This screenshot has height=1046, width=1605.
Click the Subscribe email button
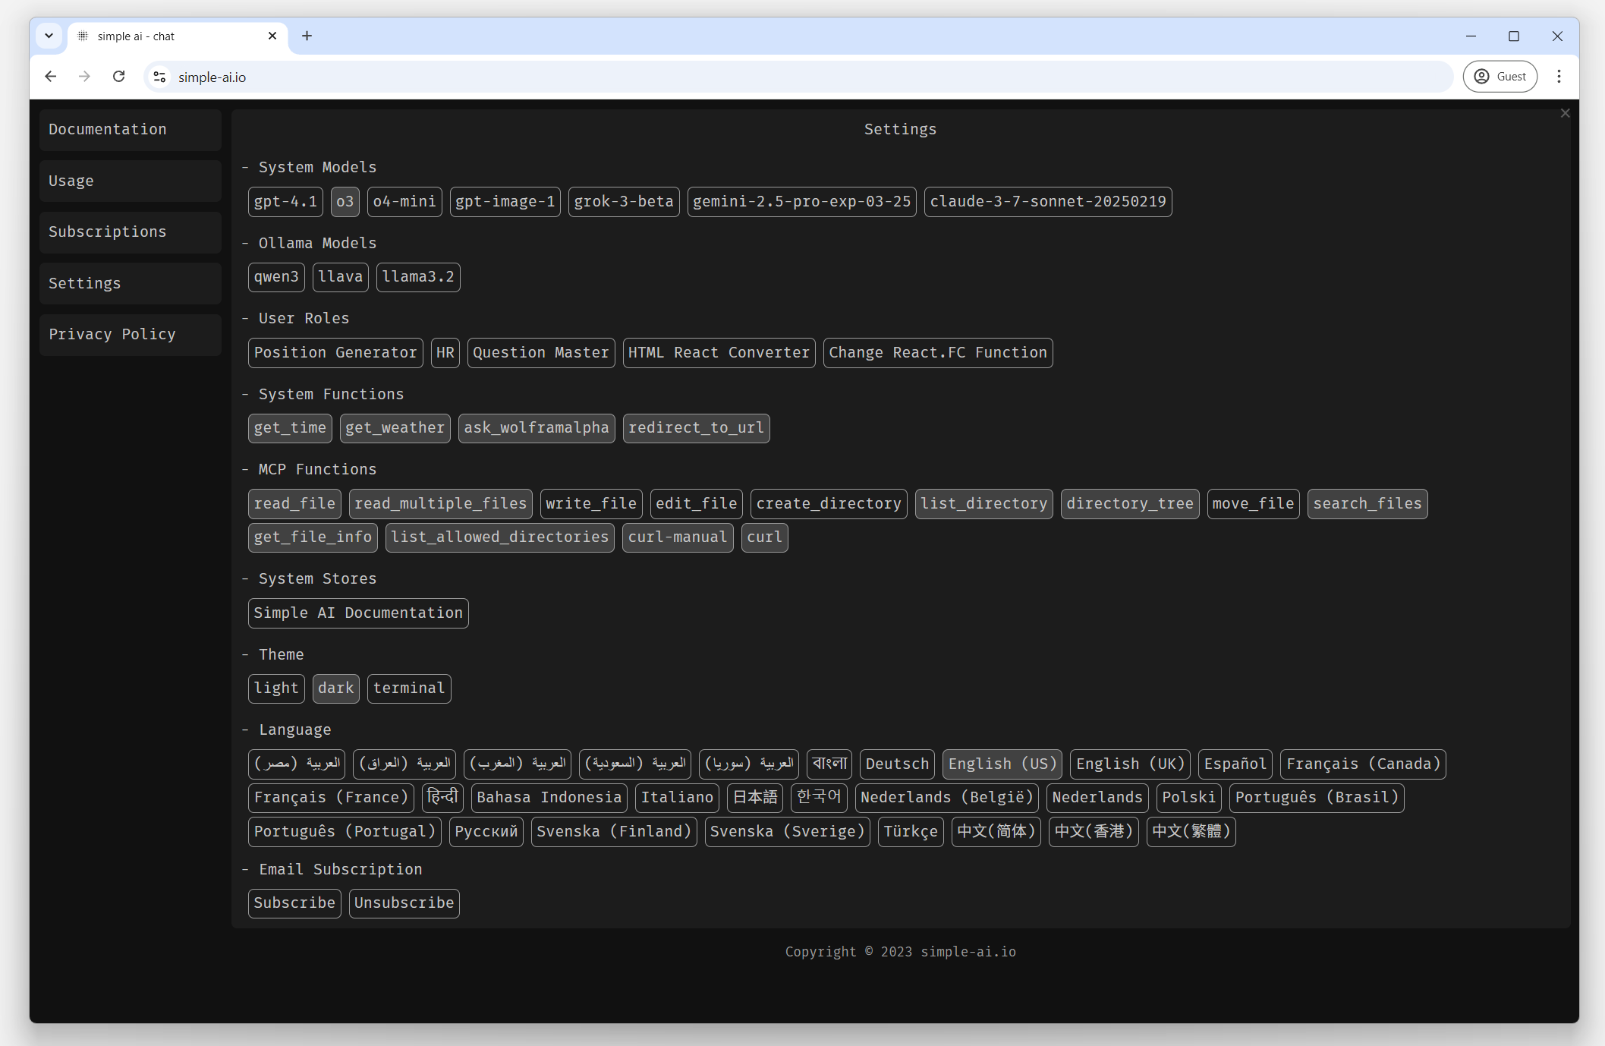[x=294, y=903]
